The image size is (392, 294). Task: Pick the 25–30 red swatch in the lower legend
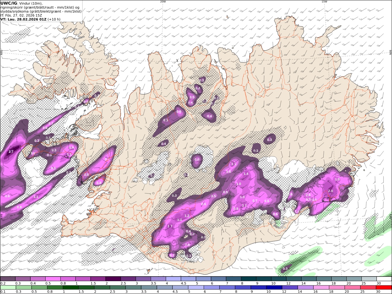[x=367, y=288]
